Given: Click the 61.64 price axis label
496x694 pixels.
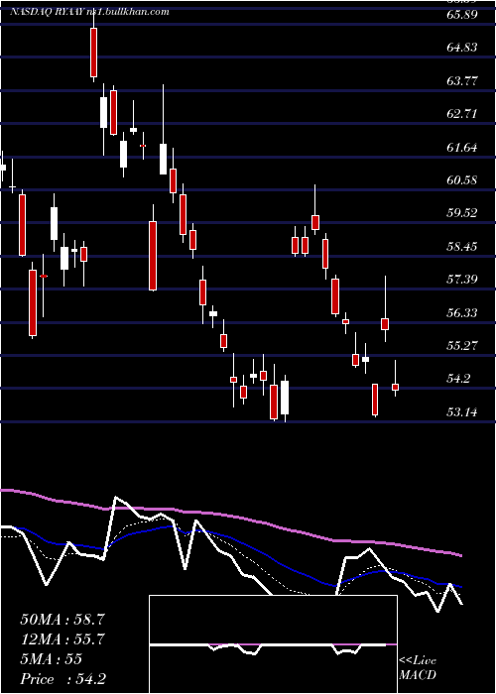Looking at the screenshot, I should (x=462, y=147).
